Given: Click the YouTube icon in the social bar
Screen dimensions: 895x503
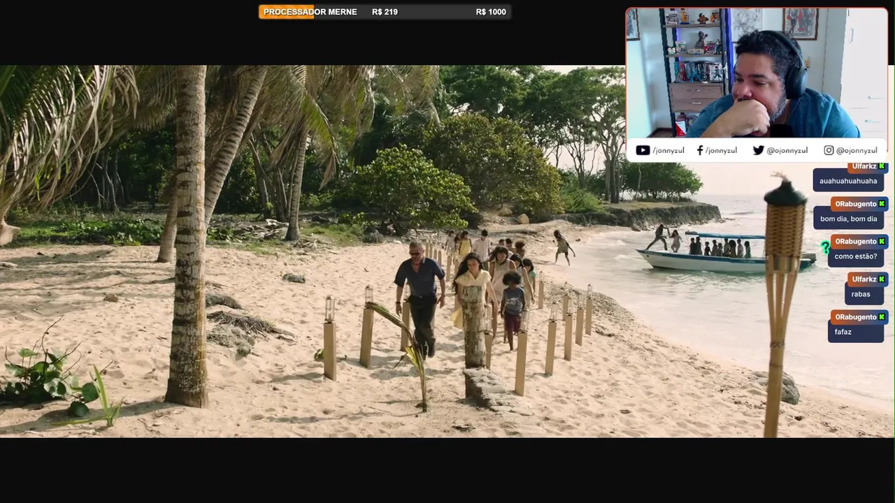Looking at the screenshot, I should [x=643, y=150].
